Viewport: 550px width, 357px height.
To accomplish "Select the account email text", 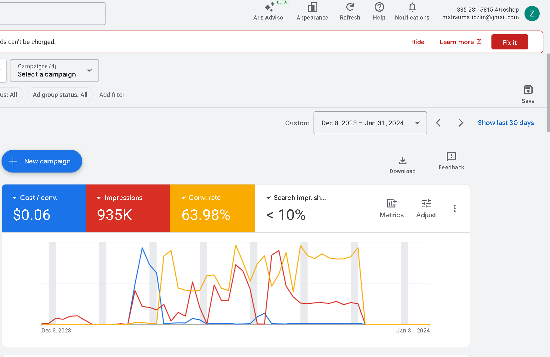I will point(480,17).
